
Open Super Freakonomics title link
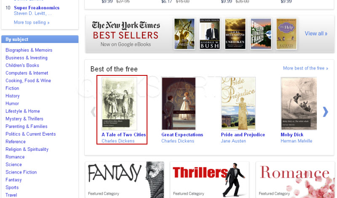pyautogui.click(x=37, y=8)
